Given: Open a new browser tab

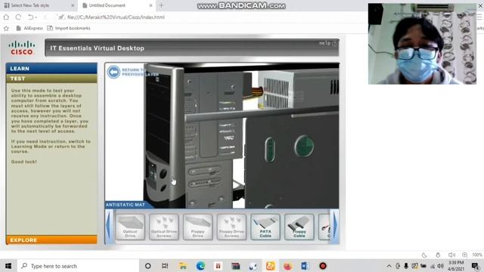Looking at the screenshot, I should click(x=161, y=5).
